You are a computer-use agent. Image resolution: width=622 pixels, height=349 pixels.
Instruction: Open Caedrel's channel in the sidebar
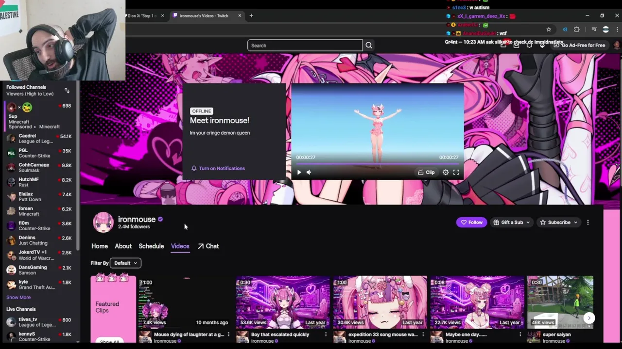(x=40, y=139)
